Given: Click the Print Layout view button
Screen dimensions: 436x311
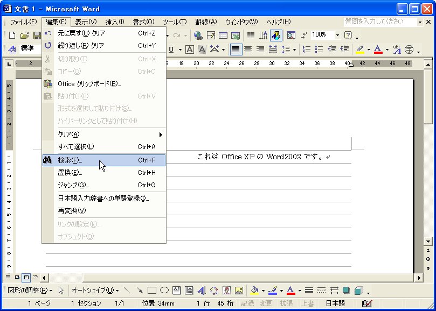Looking at the screenshot, I should coord(26,277).
